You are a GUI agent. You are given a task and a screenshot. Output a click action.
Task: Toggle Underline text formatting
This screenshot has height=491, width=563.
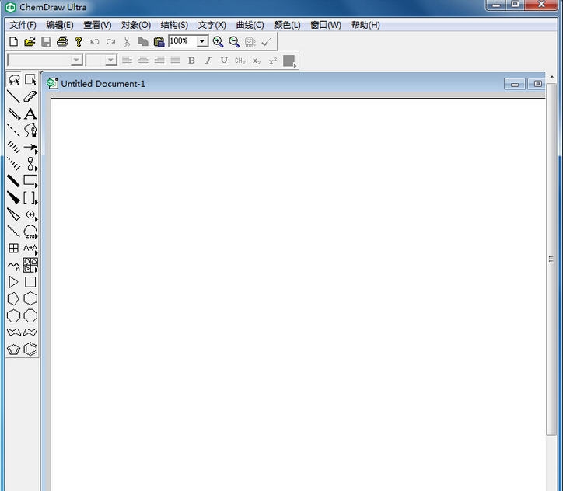[x=224, y=61]
